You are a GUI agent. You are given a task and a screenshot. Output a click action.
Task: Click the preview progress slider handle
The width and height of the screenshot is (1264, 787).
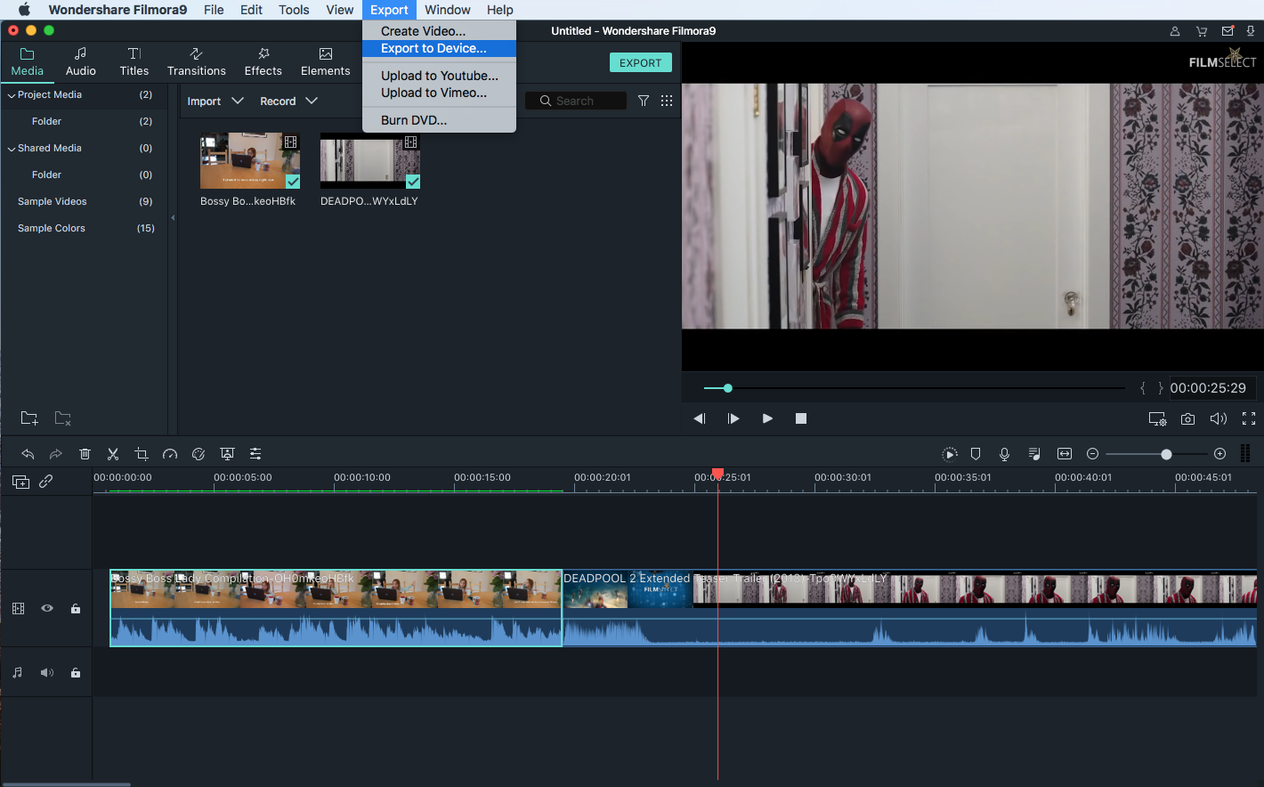727,388
